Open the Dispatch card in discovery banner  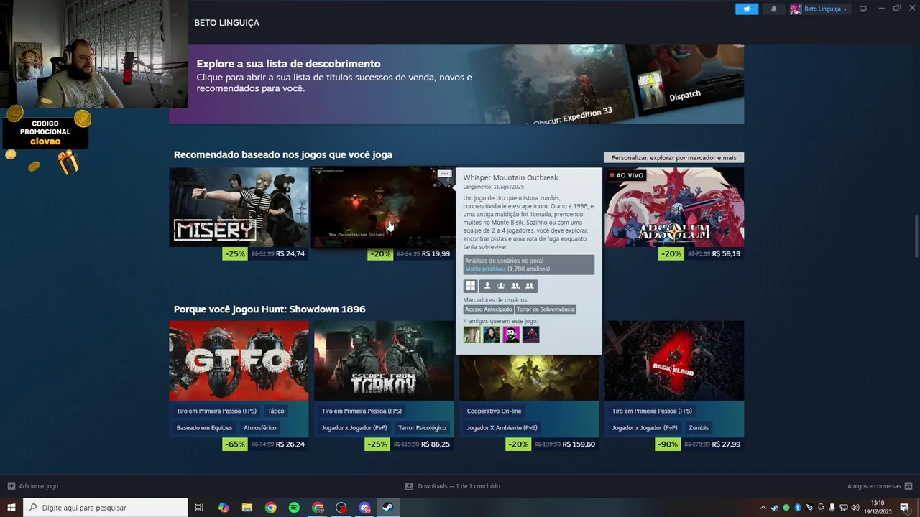[x=684, y=79]
